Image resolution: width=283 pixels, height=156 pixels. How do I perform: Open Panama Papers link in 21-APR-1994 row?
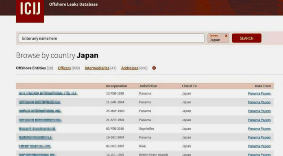(259, 120)
